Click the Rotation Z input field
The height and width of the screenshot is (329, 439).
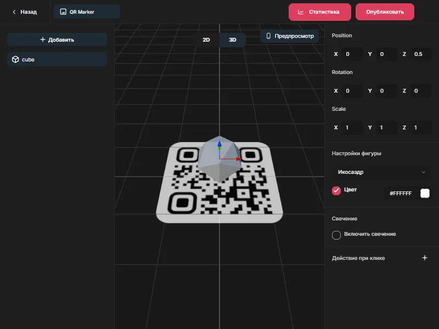[420, 90]
